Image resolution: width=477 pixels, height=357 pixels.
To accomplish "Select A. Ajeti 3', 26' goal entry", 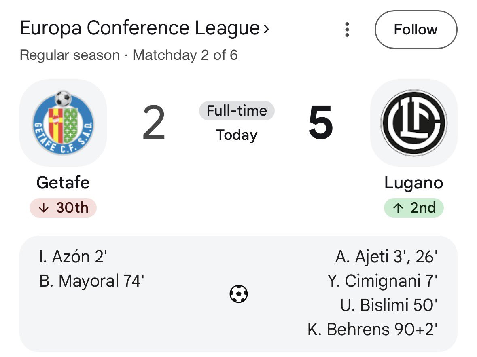I will tap(386, 256).
